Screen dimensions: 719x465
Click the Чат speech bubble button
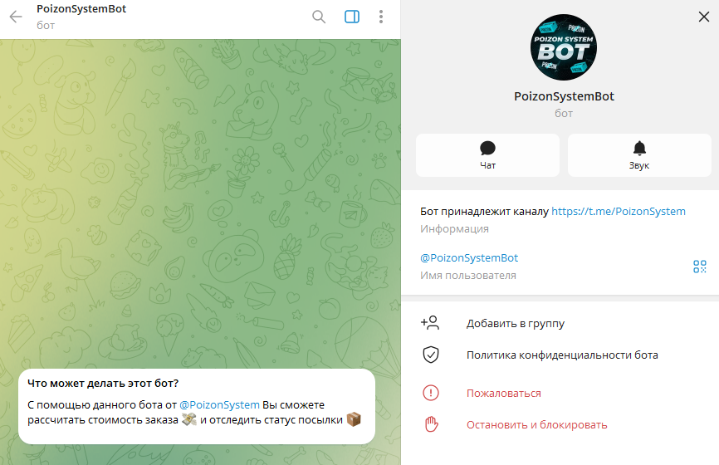(x=487, y=155)
